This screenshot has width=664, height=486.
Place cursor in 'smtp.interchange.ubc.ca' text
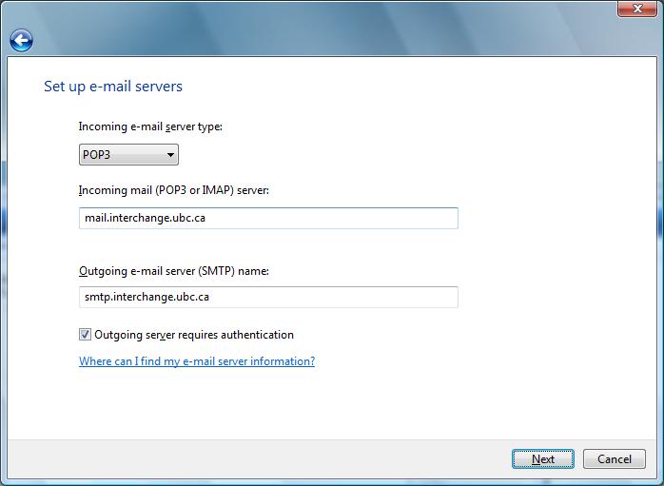[146, 297]
